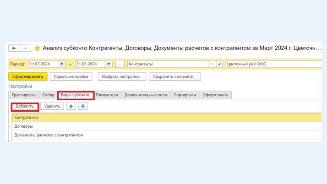327x184 pixels.
Task: Edit the end date field 31.03.2024
Action: (x=90, y=64)
